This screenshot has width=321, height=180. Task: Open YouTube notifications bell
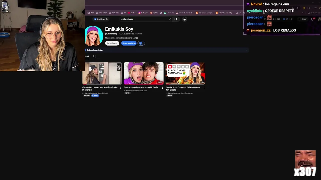pos(313,19)
